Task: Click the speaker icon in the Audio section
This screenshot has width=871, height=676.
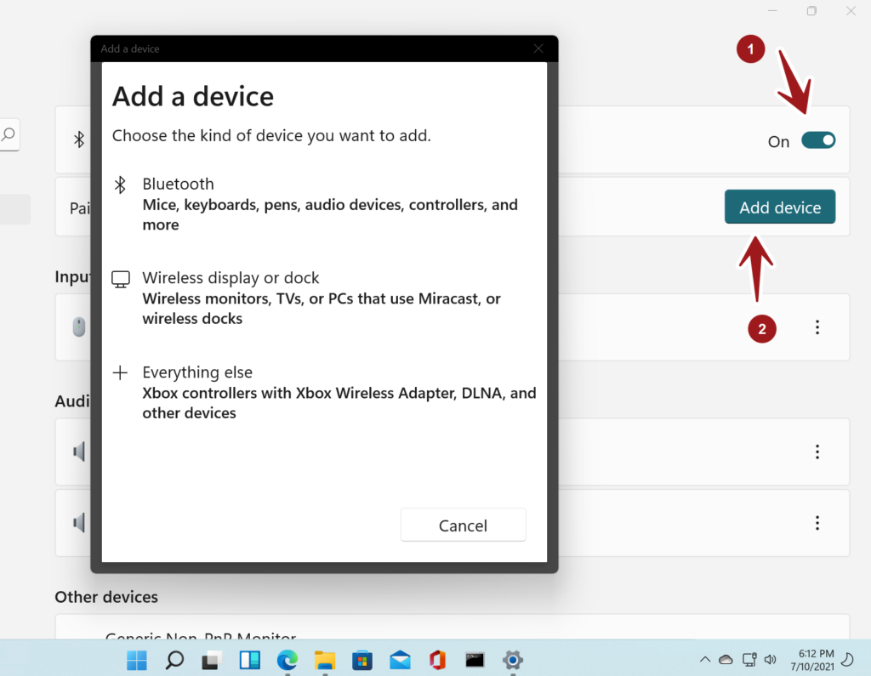Action: coord(77,452)
